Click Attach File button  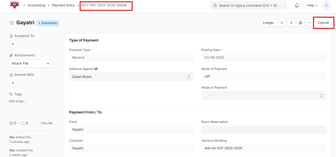point(31,64)
